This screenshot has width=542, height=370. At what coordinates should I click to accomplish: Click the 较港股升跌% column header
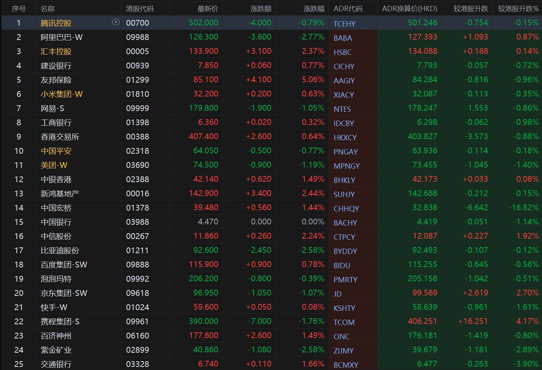(518, 8)
